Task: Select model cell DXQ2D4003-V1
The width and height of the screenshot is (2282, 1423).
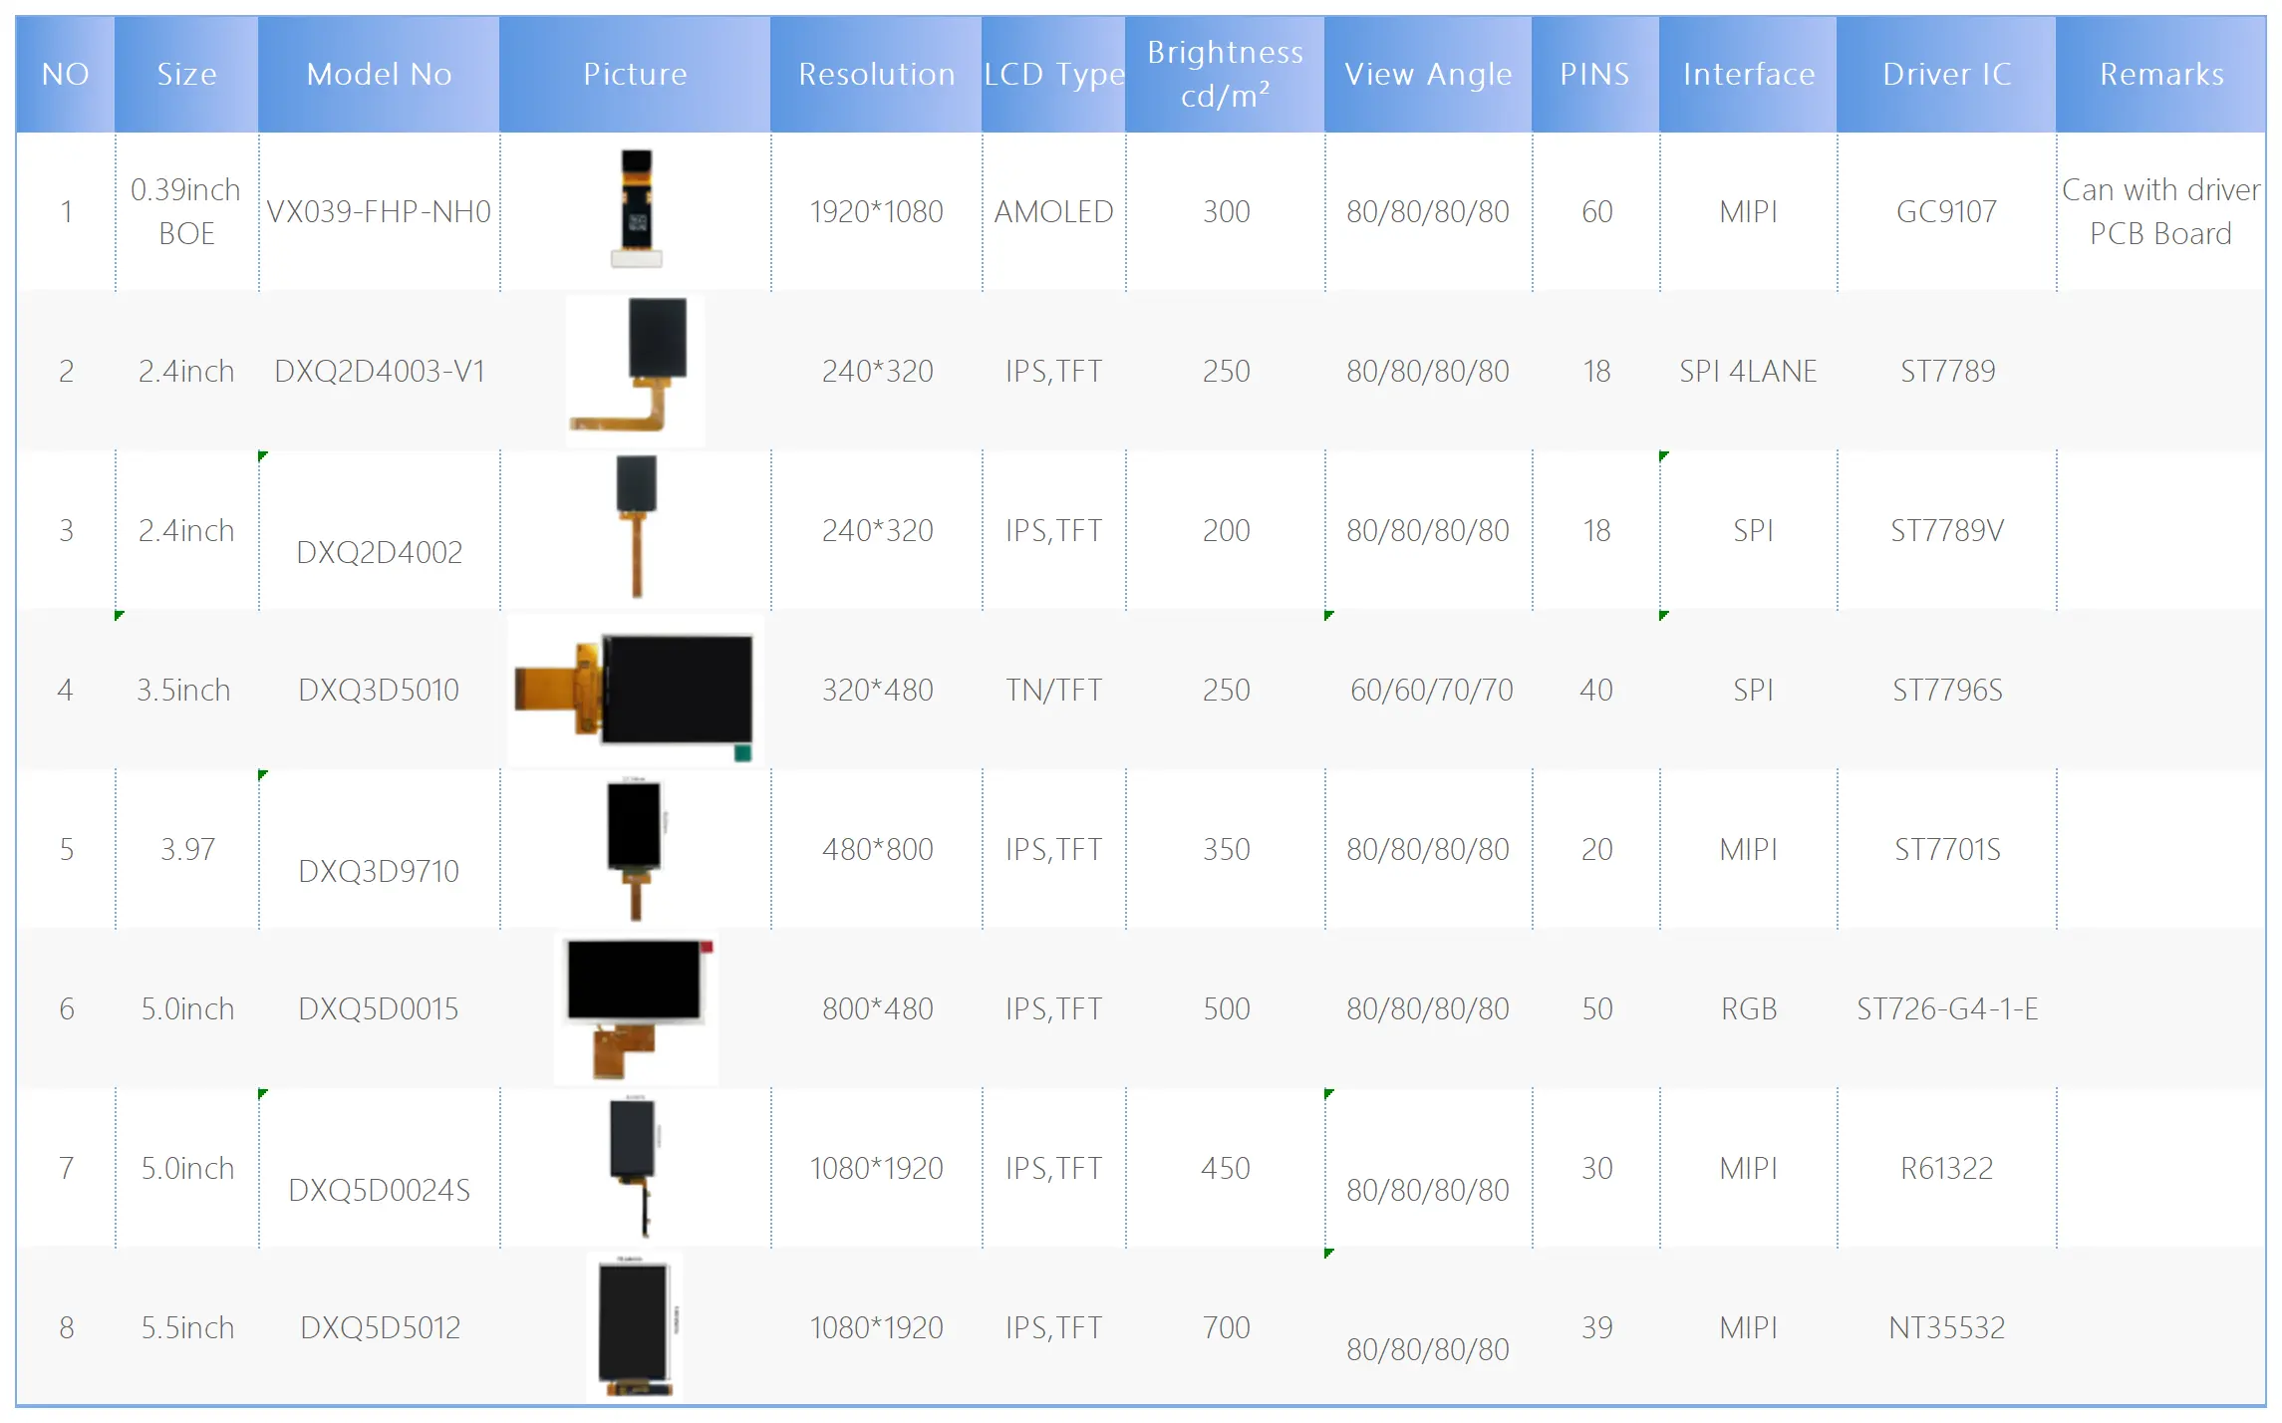Action: click(379, 372)
